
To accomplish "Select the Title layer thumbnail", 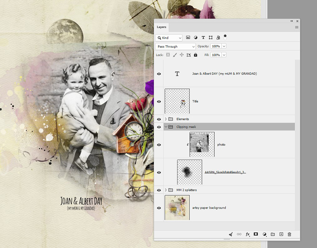I will tap(177, 101).
